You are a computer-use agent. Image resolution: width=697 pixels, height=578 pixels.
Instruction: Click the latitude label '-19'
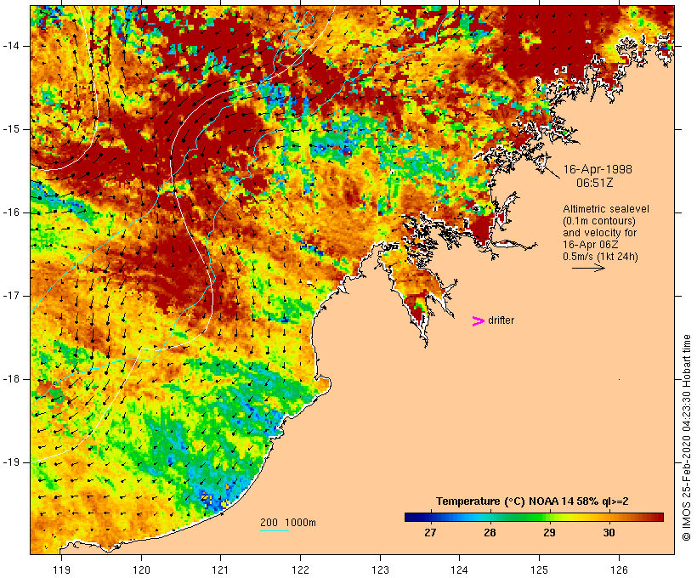[x=11, y=462]
